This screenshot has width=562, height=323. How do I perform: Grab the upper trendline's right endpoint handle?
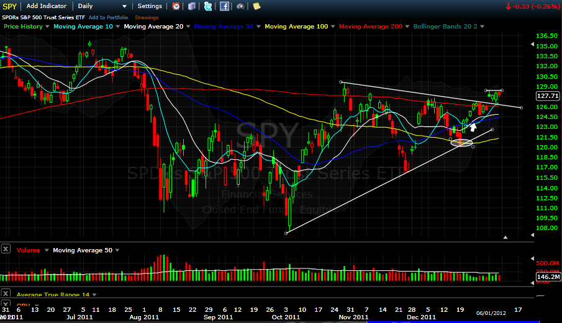click(521, 108)
